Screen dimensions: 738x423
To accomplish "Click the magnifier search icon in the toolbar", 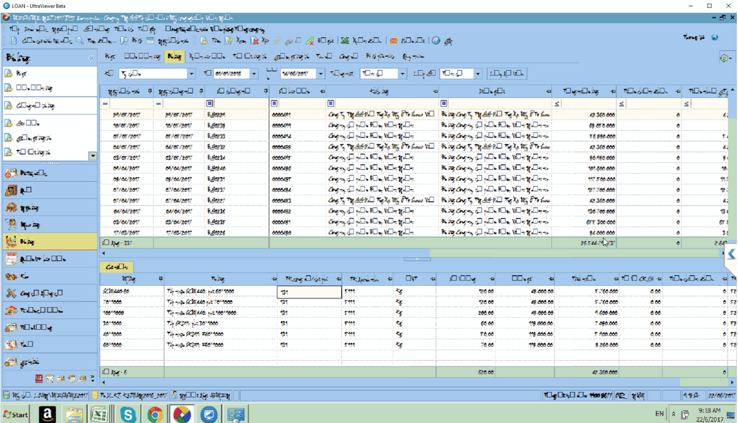I will point(79,41).
